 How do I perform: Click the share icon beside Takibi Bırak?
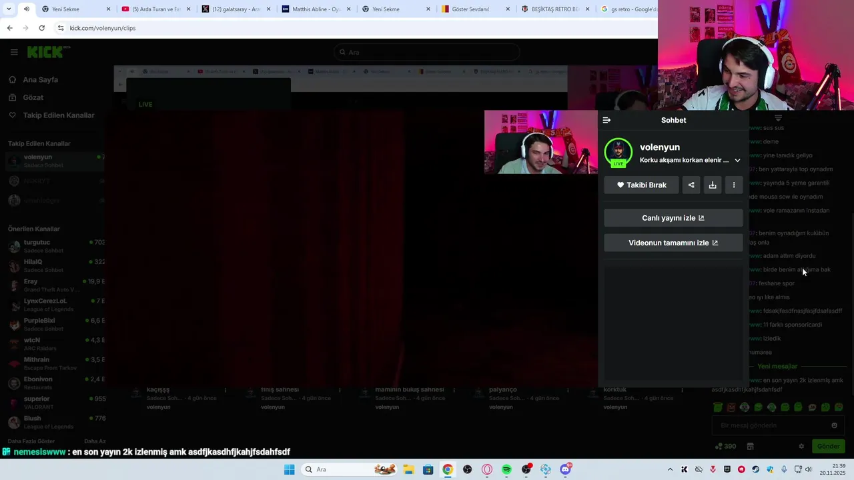coord(691,185)
